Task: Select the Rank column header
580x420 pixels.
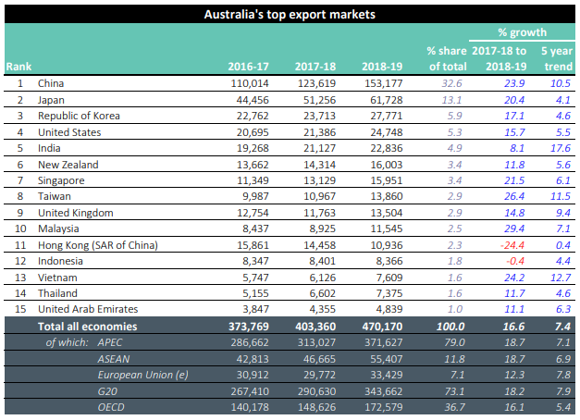Action: pos(19,67)
